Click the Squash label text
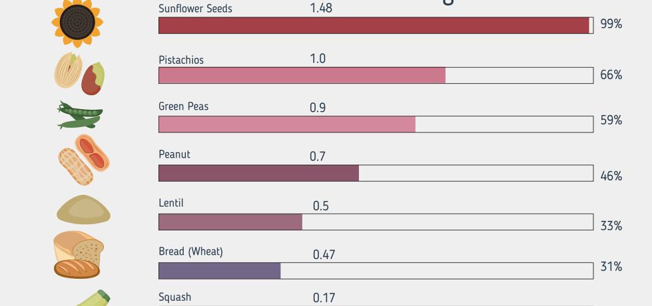Image resolution: width=652 pixels, height=306 pixels. pos(174,297)
